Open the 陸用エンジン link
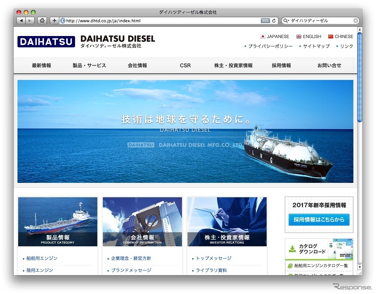Screen dimensions: 376x294 39,270
